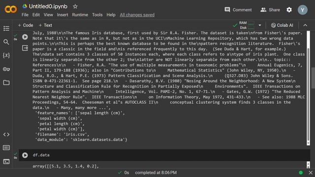Click the 'feature_names' output line
The image size is (315, 177).
click(80, 113)
